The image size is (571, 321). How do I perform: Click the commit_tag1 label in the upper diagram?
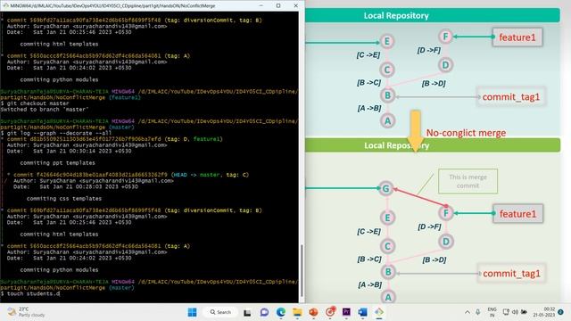(x=510, y=97)
